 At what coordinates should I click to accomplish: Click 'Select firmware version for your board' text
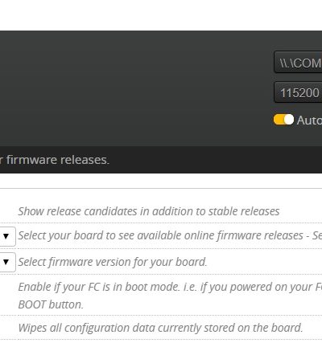tap(113, 262)
